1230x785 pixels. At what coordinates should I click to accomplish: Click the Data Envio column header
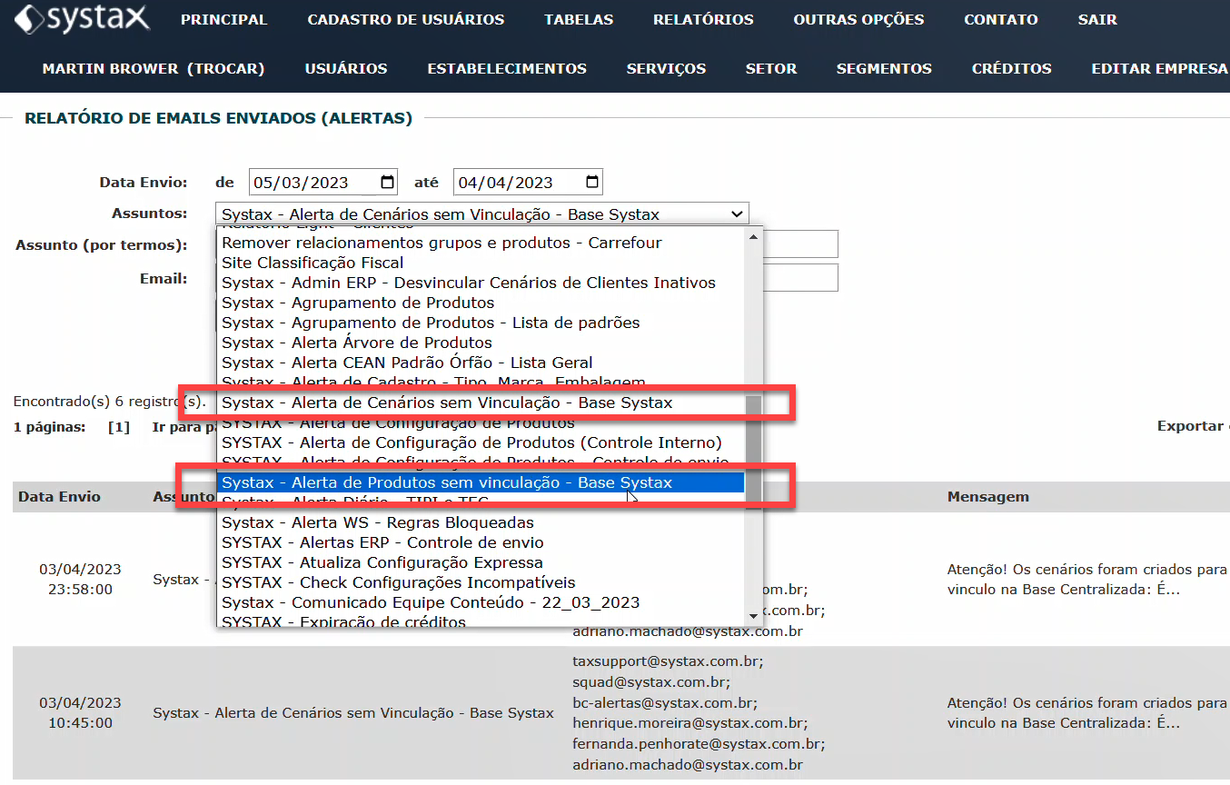click(60, 497)
